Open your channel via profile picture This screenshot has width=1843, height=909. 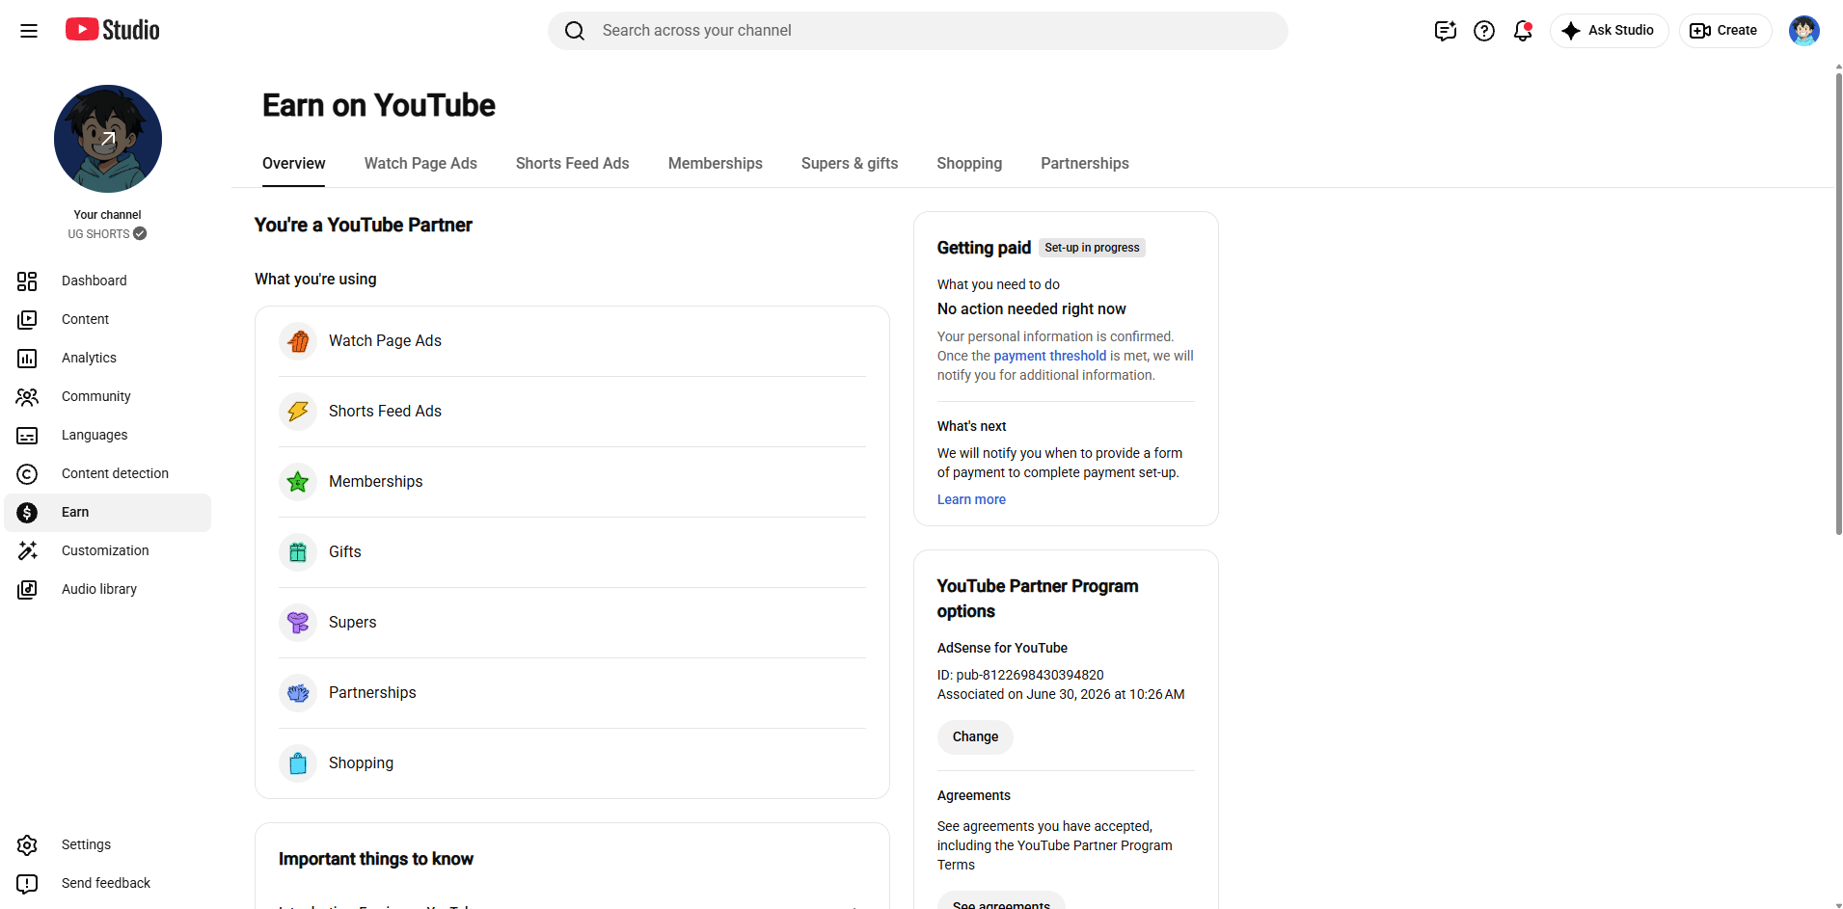coord(108,139)
